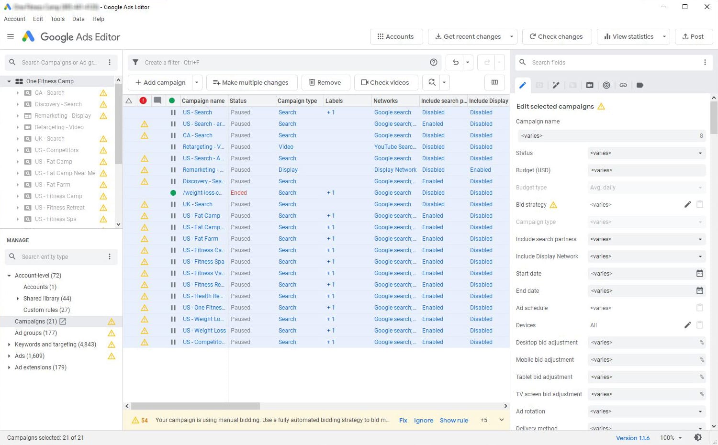Screen dimensions: 718x445
Task: Open the link URL tab in the right panel
Action: point(623,85)
